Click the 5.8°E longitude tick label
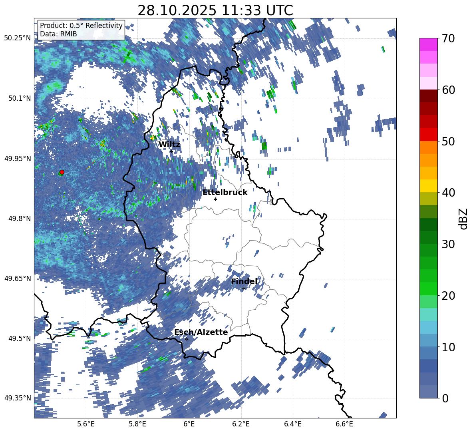The image size is (473, 432). tap(137, 424)
